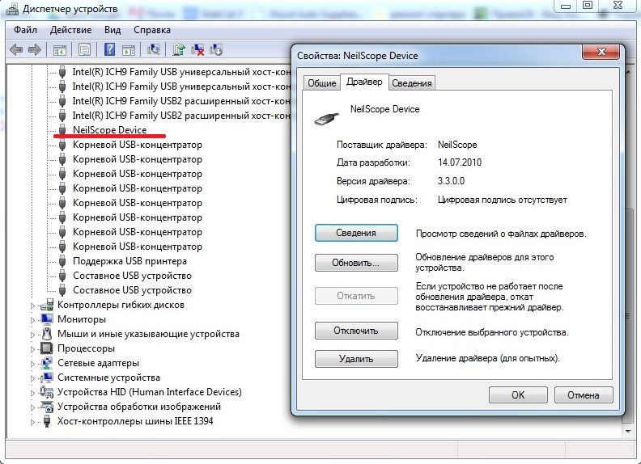Click the Forward arrow toolbar icon
Screen dimensions: 641x464
pos(35,49)
